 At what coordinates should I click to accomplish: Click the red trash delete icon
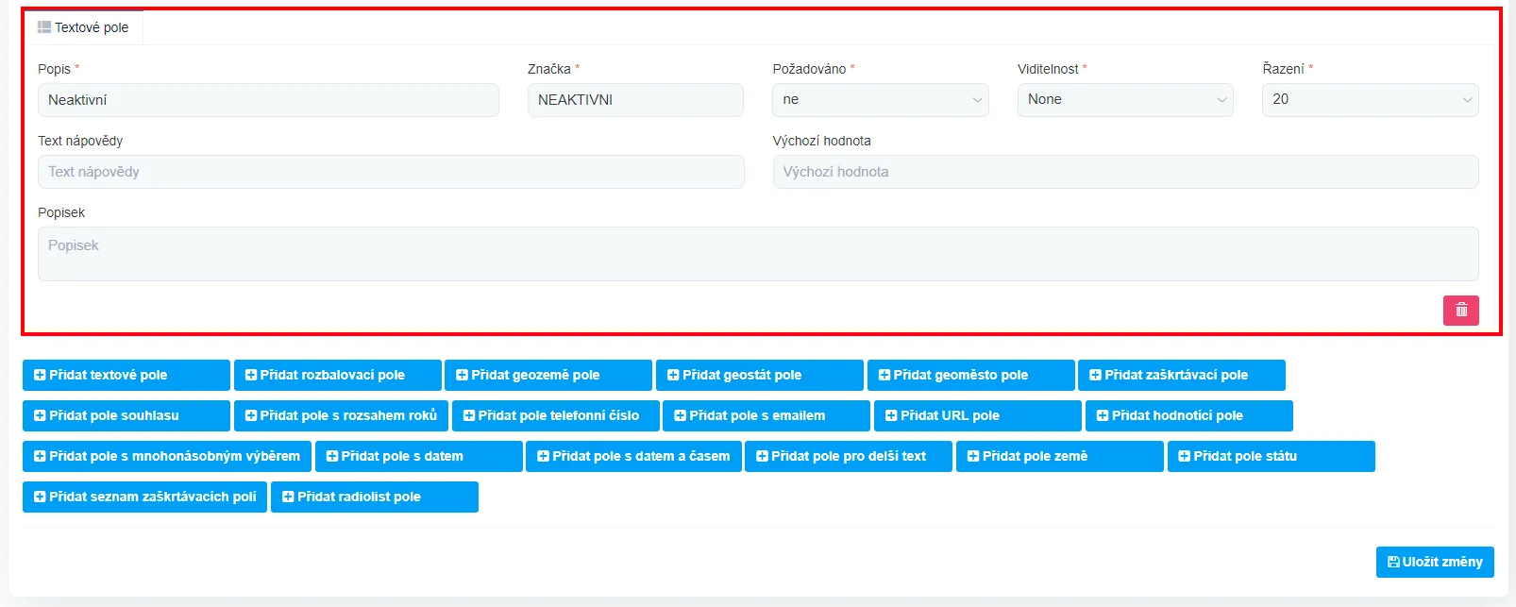tap(1460, 311)
